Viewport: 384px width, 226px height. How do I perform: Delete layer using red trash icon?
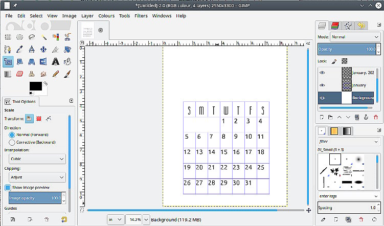click(x=376, y=118)
